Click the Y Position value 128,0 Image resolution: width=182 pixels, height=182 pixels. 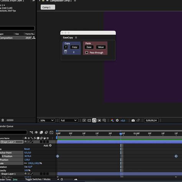click(x=27, y=160)
